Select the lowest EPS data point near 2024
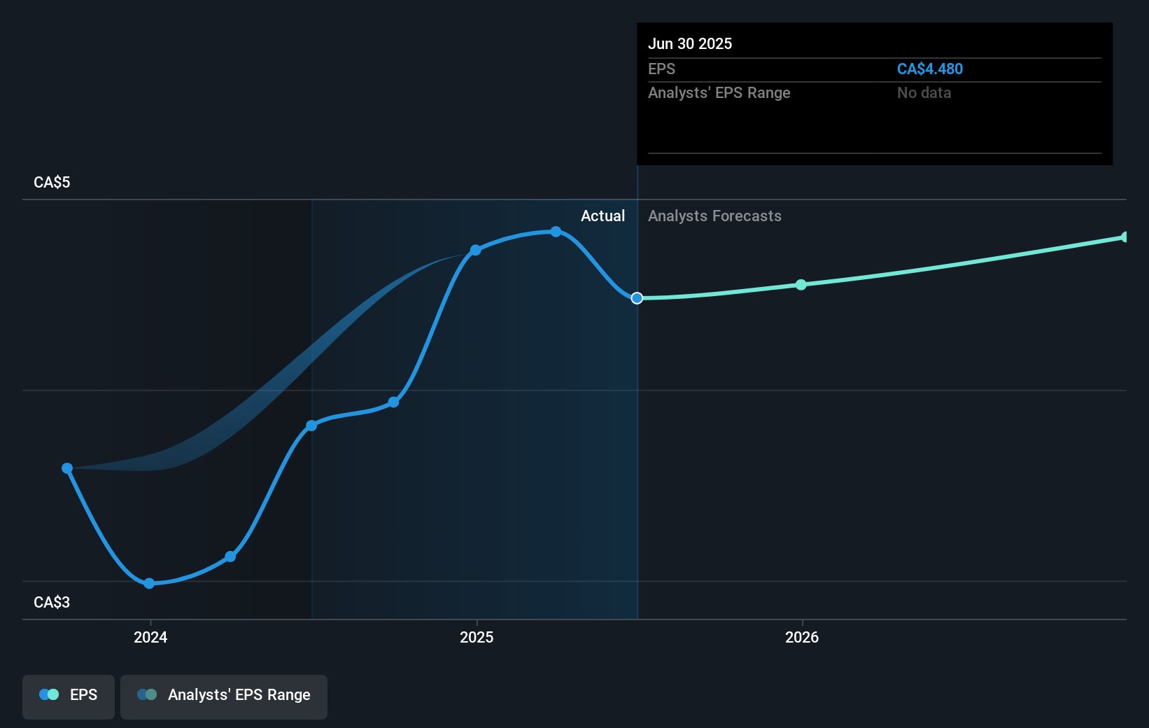This screenshot has width=1149, height=728. (149, 583)
